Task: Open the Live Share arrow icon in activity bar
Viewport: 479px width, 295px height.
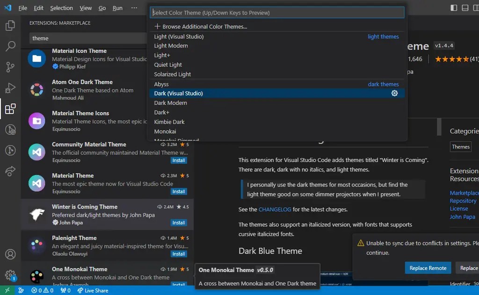Action: point(10,171)
